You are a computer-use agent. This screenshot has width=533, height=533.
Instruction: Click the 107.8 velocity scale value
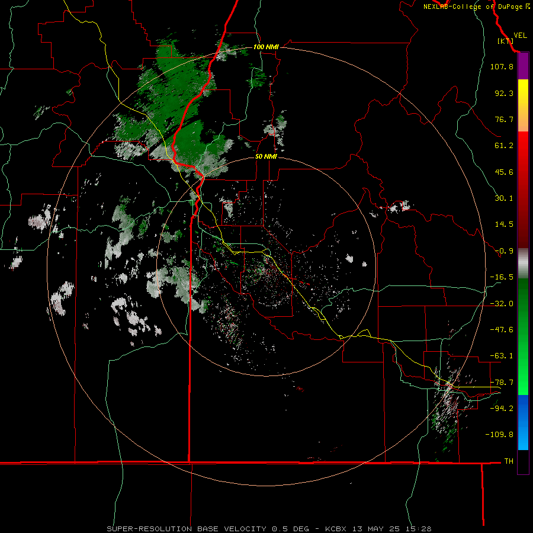(x=502, y=66)
